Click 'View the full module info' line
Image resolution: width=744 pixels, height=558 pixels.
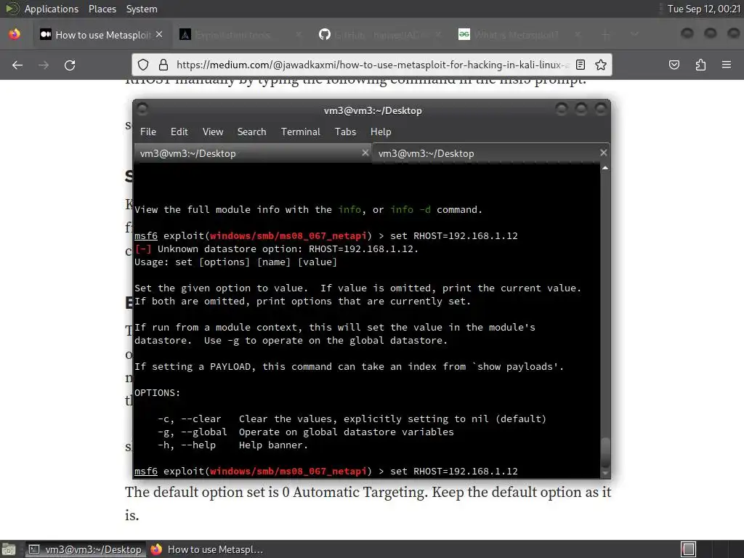308,210
